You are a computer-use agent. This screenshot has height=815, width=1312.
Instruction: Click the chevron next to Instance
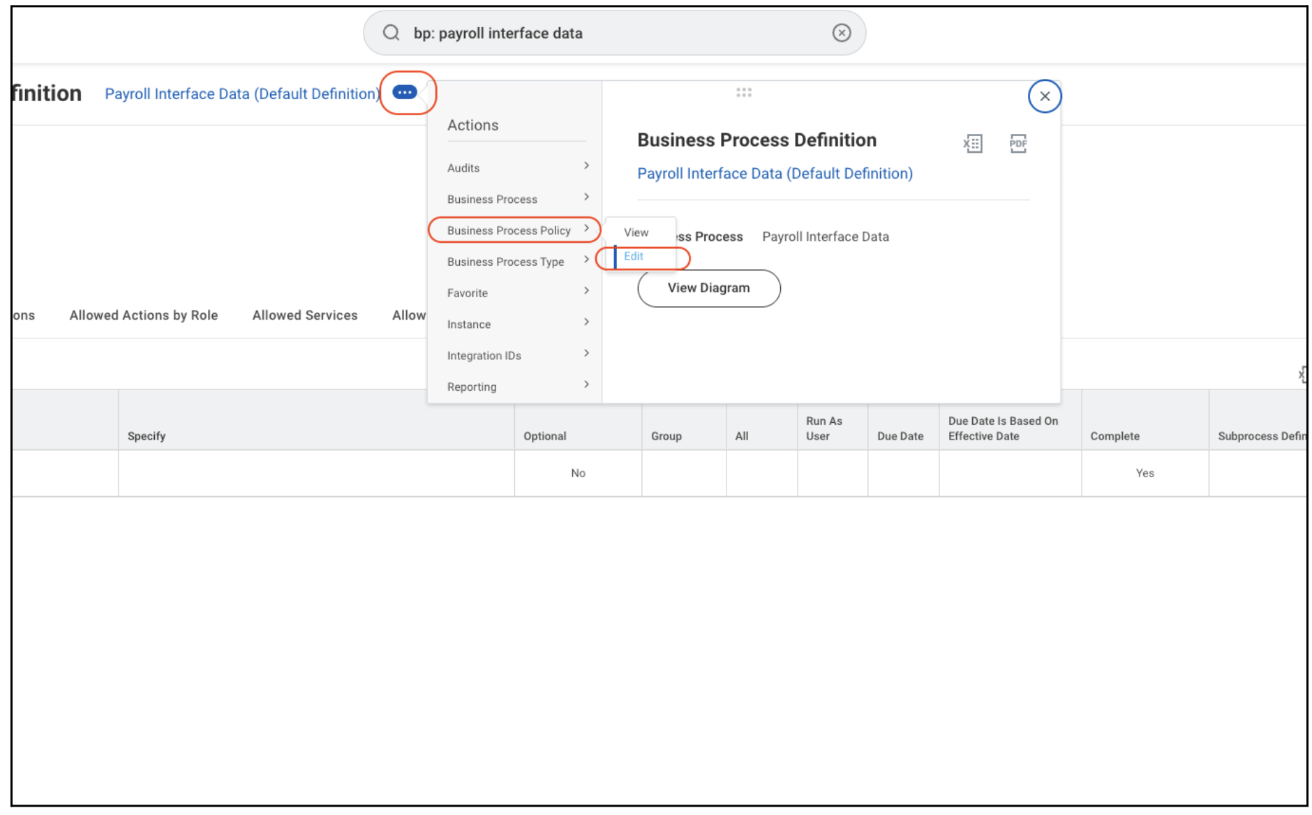coord(586,322)
